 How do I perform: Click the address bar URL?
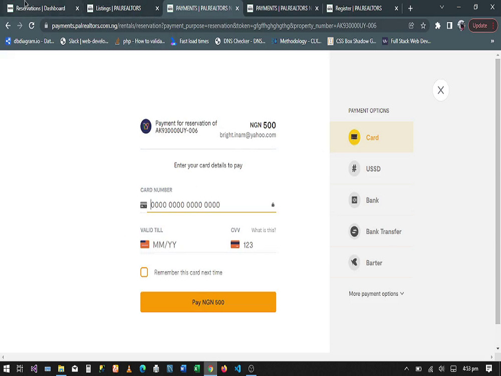[214, 26]
